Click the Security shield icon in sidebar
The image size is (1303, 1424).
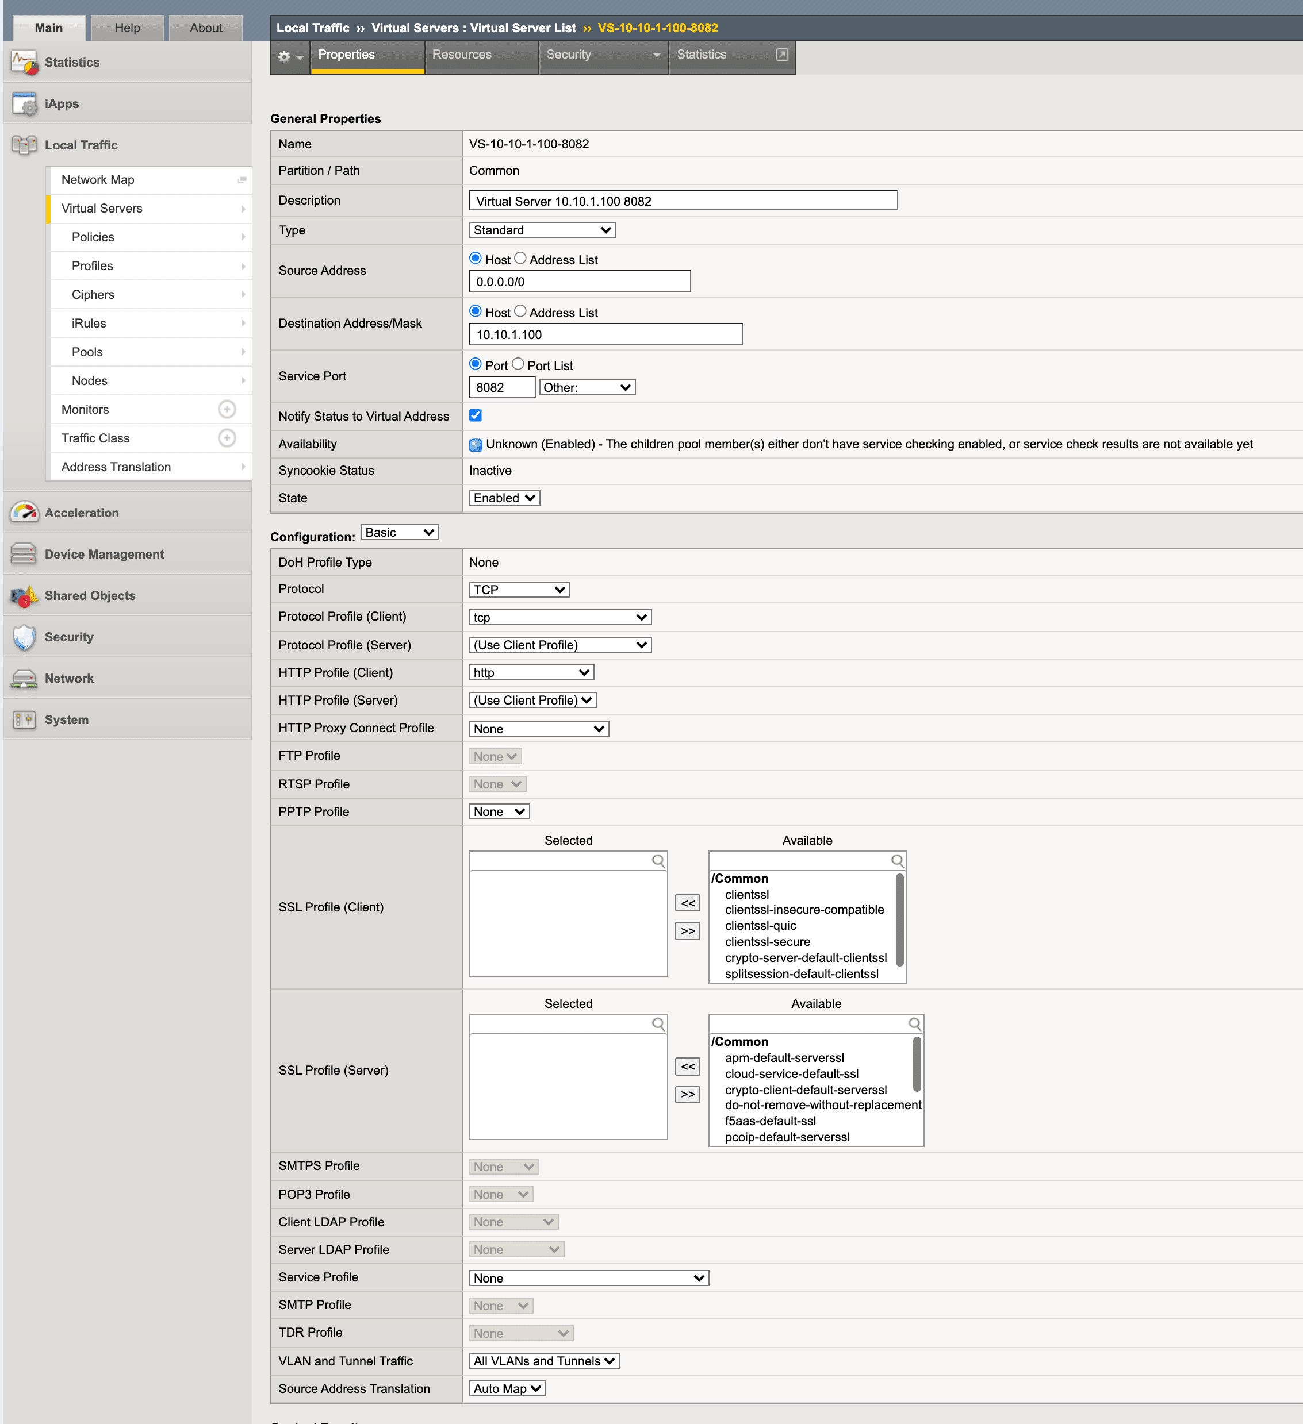(24, 637)
